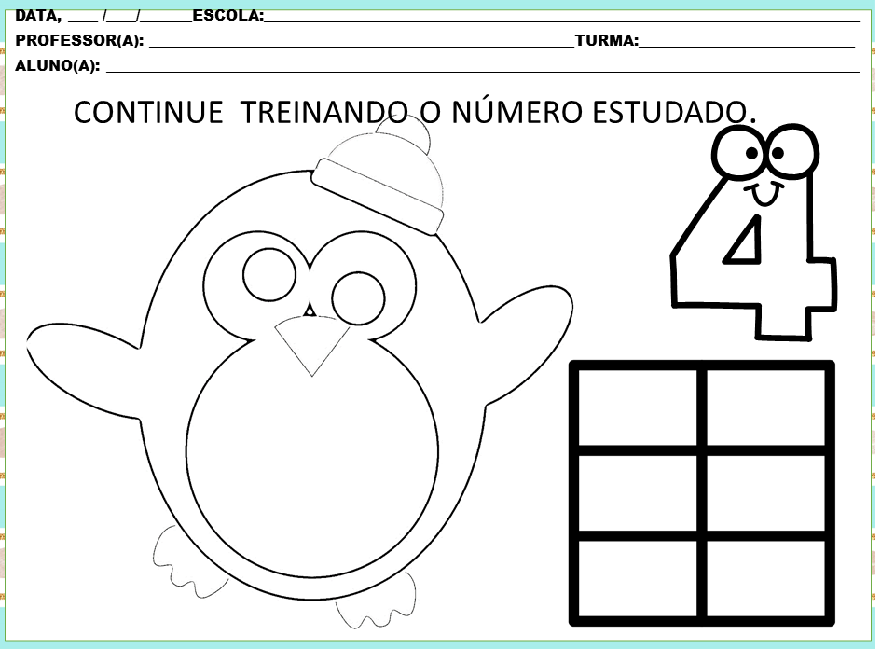The height and width of the screenshot is (649, 881).
Task: Click the penguin's orange-outlined triangular beak
Action: (311, 343)
